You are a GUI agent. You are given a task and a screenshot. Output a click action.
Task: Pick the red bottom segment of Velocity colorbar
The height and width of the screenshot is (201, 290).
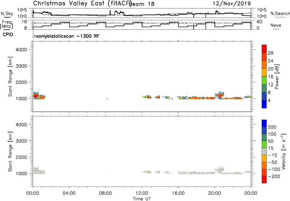click(x=264, y=180)
